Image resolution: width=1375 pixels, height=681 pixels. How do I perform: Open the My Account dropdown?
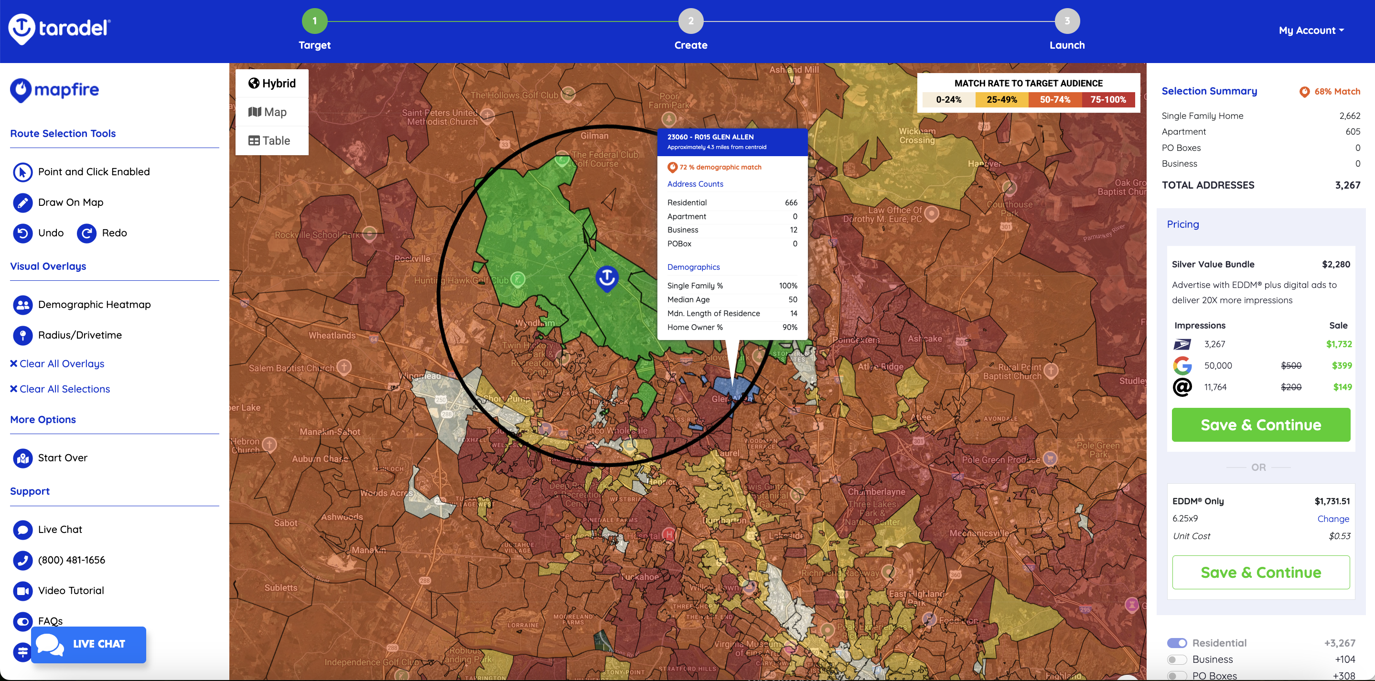pos(1311,31)
